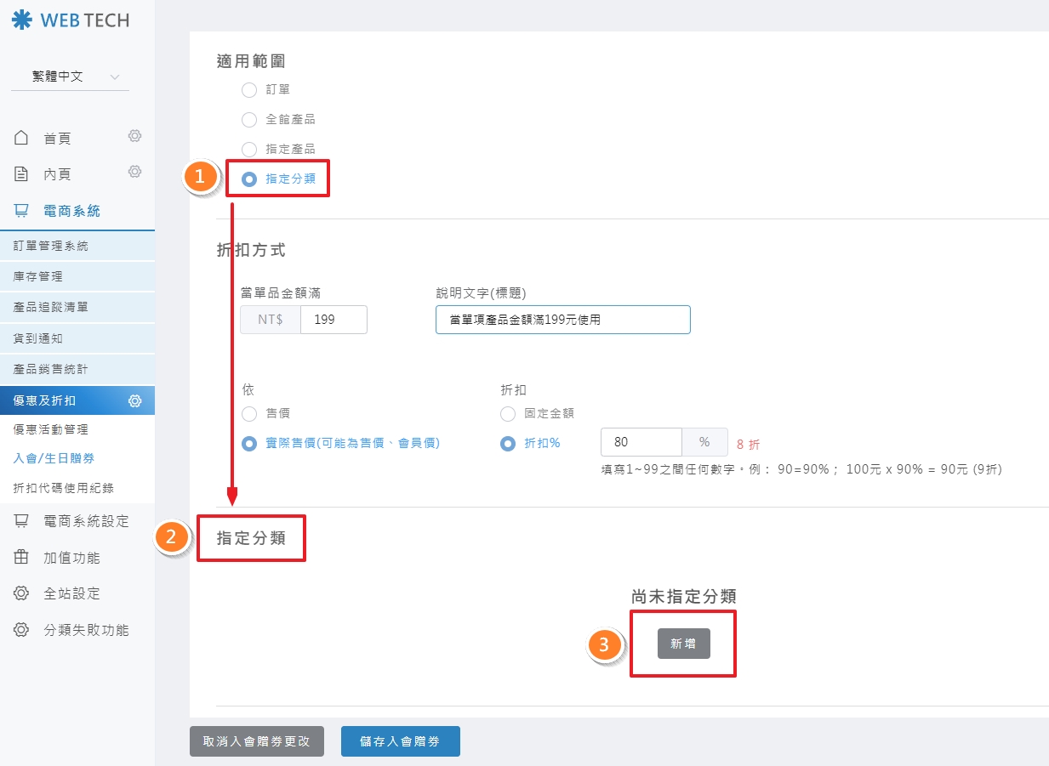The height and width of the screenshot is (766, 1049).
Task: Click the 說明文字(標題) text field
Action: 562,320
